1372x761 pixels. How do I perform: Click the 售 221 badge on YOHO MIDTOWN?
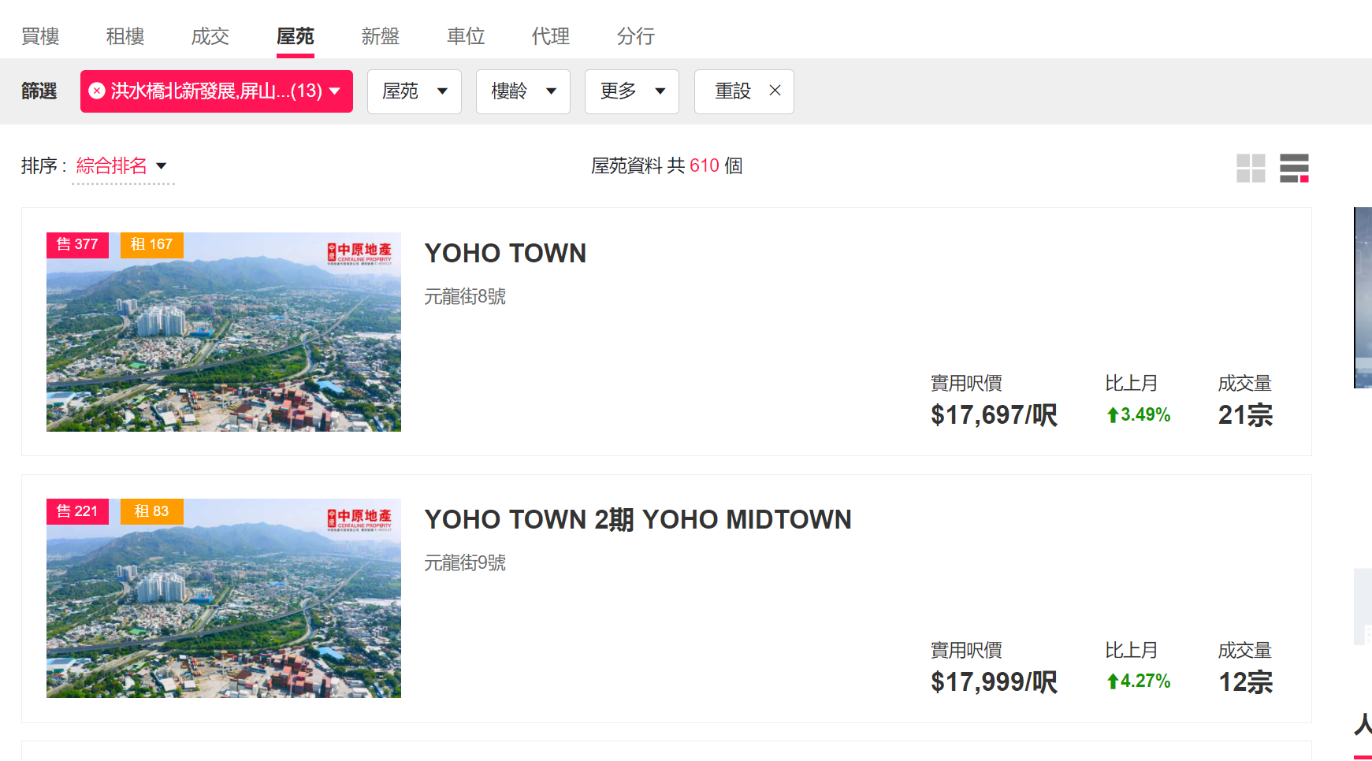pos(77,511)
